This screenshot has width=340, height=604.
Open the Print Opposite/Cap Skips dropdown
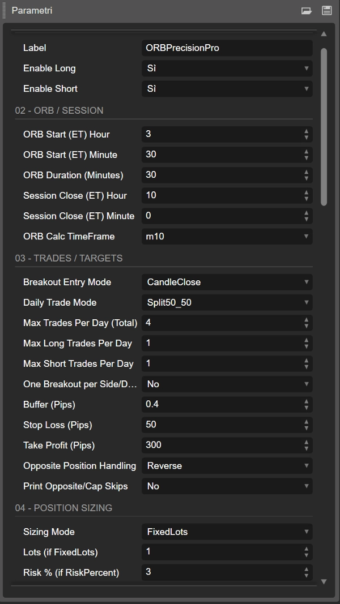click(x=227, y=486)
